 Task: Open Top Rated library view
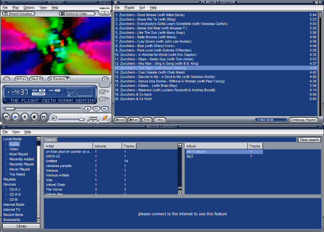click(17, 174)
